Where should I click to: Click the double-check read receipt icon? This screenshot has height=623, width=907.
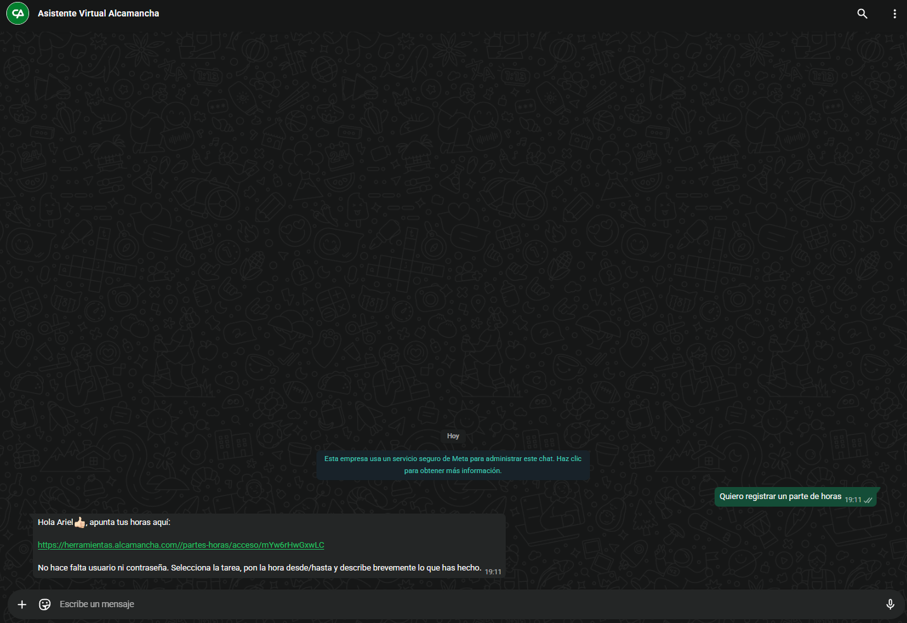pyautogui.click(x=868, y=500)
